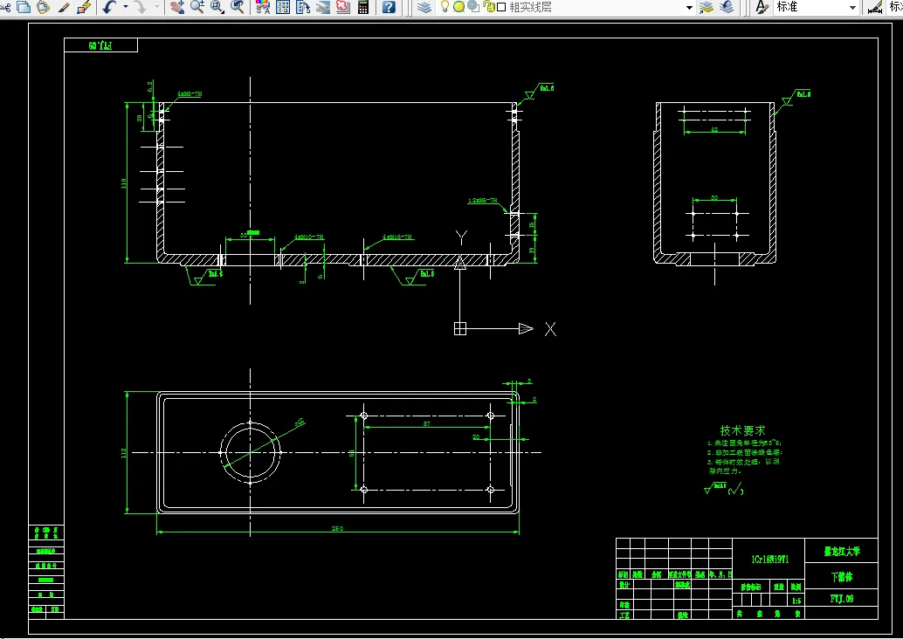
Task: Select the Match Properties paintbrush tool
Action: point(64,7)
